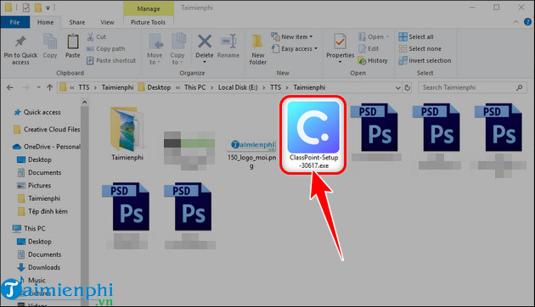Expand the Properties options arrow
The image size is (535, 307).
pos(341,62)
